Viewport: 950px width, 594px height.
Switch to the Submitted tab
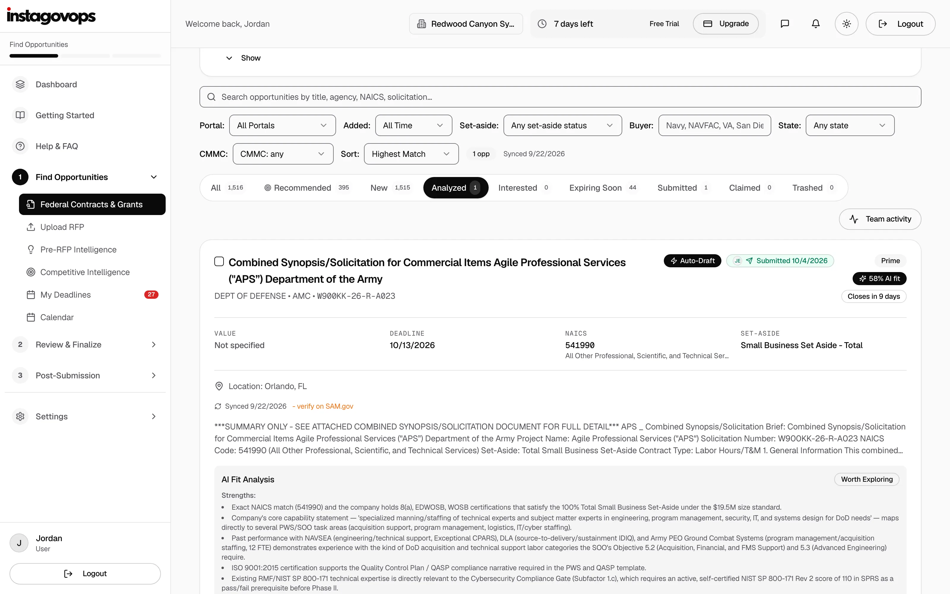point(683,188)
